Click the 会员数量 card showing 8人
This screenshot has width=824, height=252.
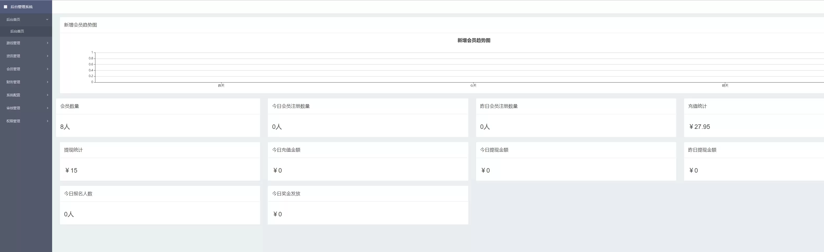158,117
